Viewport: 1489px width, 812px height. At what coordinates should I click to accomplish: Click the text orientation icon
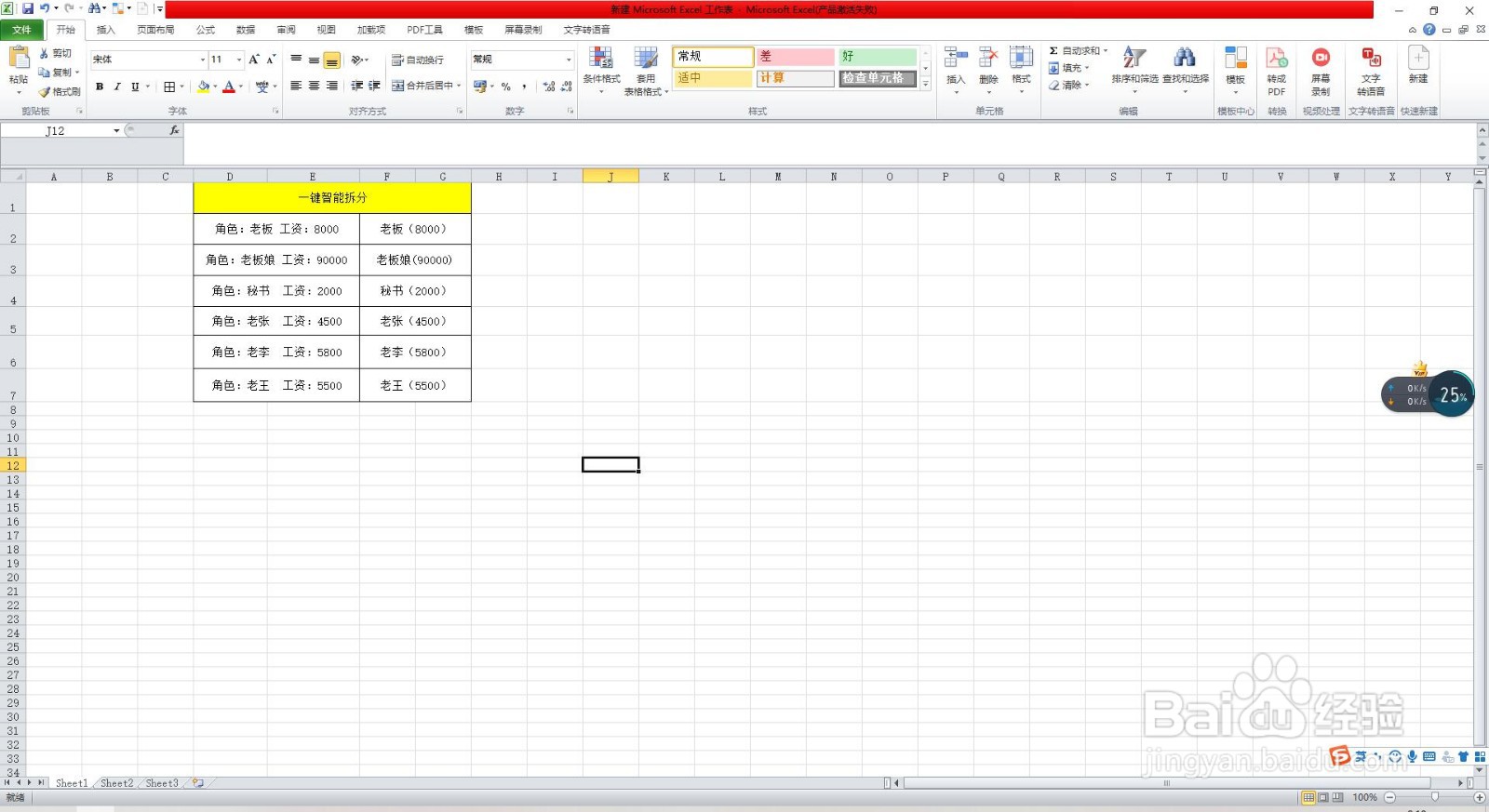click(x=358, y=60)
